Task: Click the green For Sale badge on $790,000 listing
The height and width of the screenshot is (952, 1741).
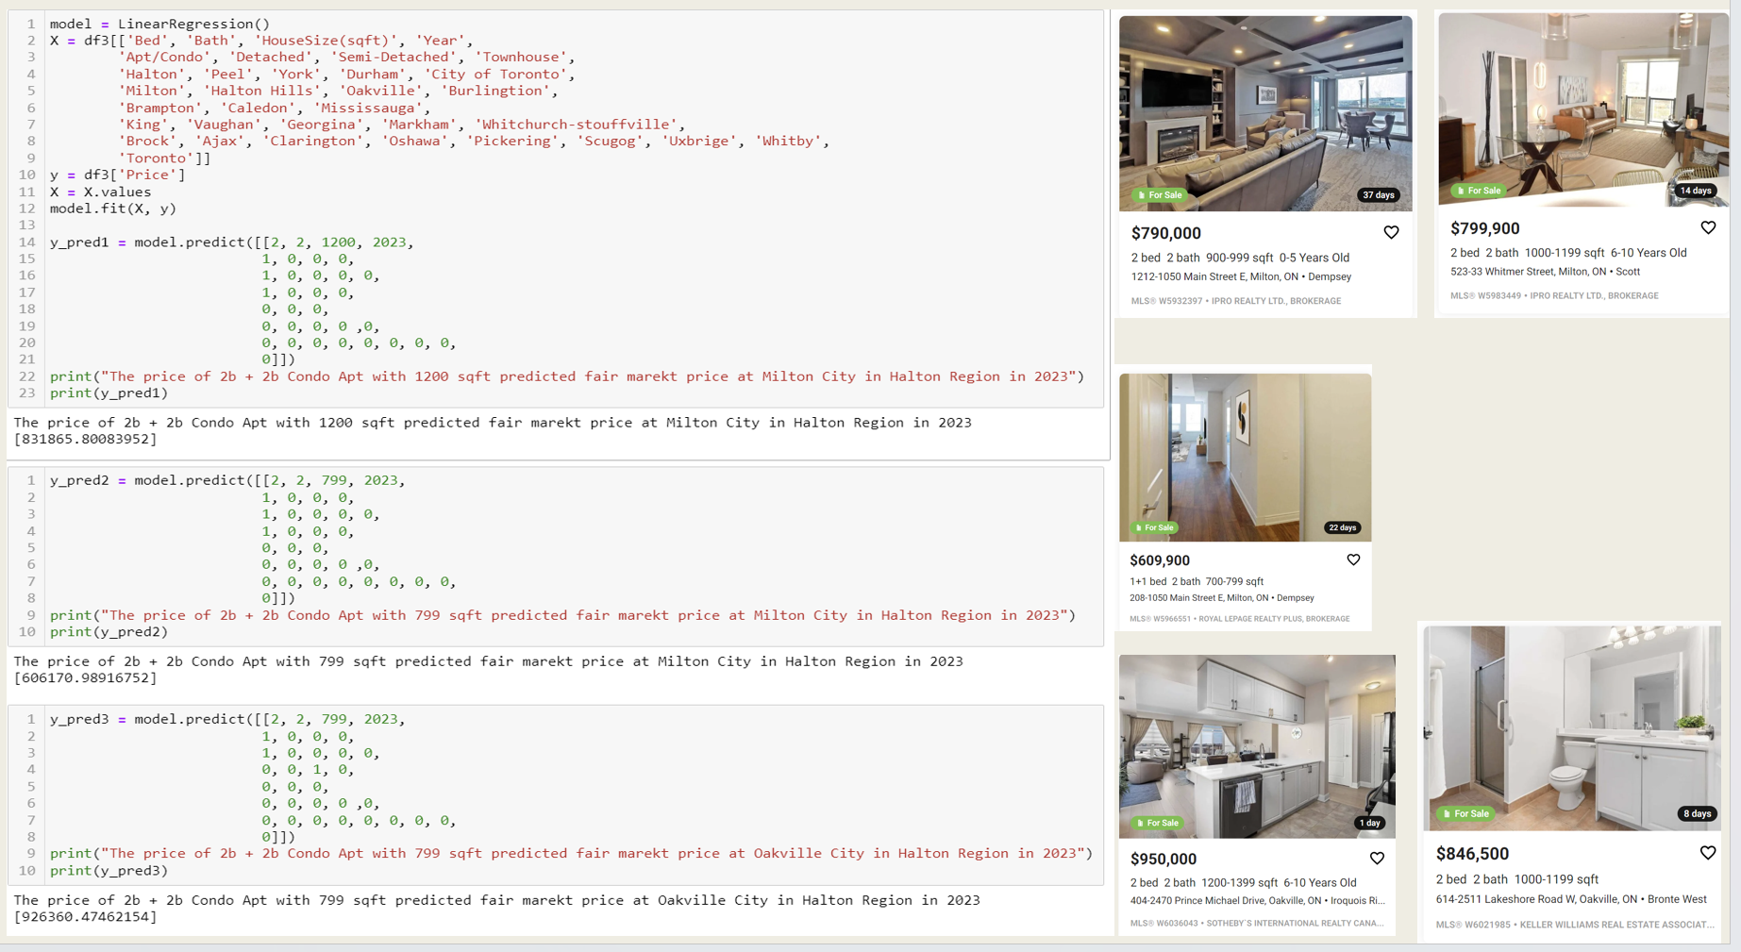Action: 1159,195
